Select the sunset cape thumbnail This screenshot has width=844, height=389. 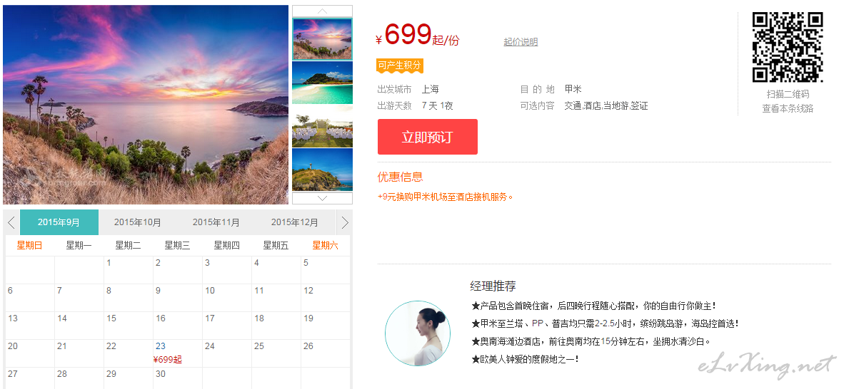[323, 38]
